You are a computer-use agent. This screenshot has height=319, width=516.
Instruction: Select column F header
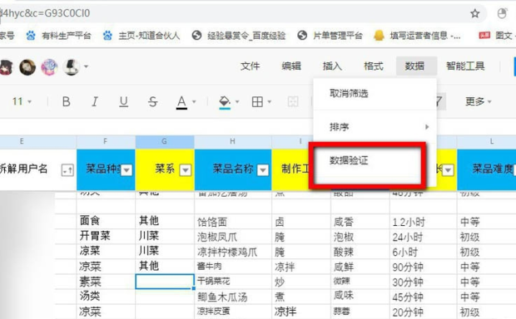[x=106, y=141]
